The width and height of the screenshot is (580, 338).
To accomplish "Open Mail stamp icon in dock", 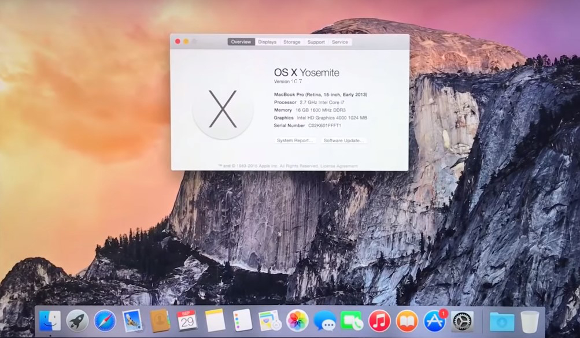I will pyautogui.click(x=132, y=321).
